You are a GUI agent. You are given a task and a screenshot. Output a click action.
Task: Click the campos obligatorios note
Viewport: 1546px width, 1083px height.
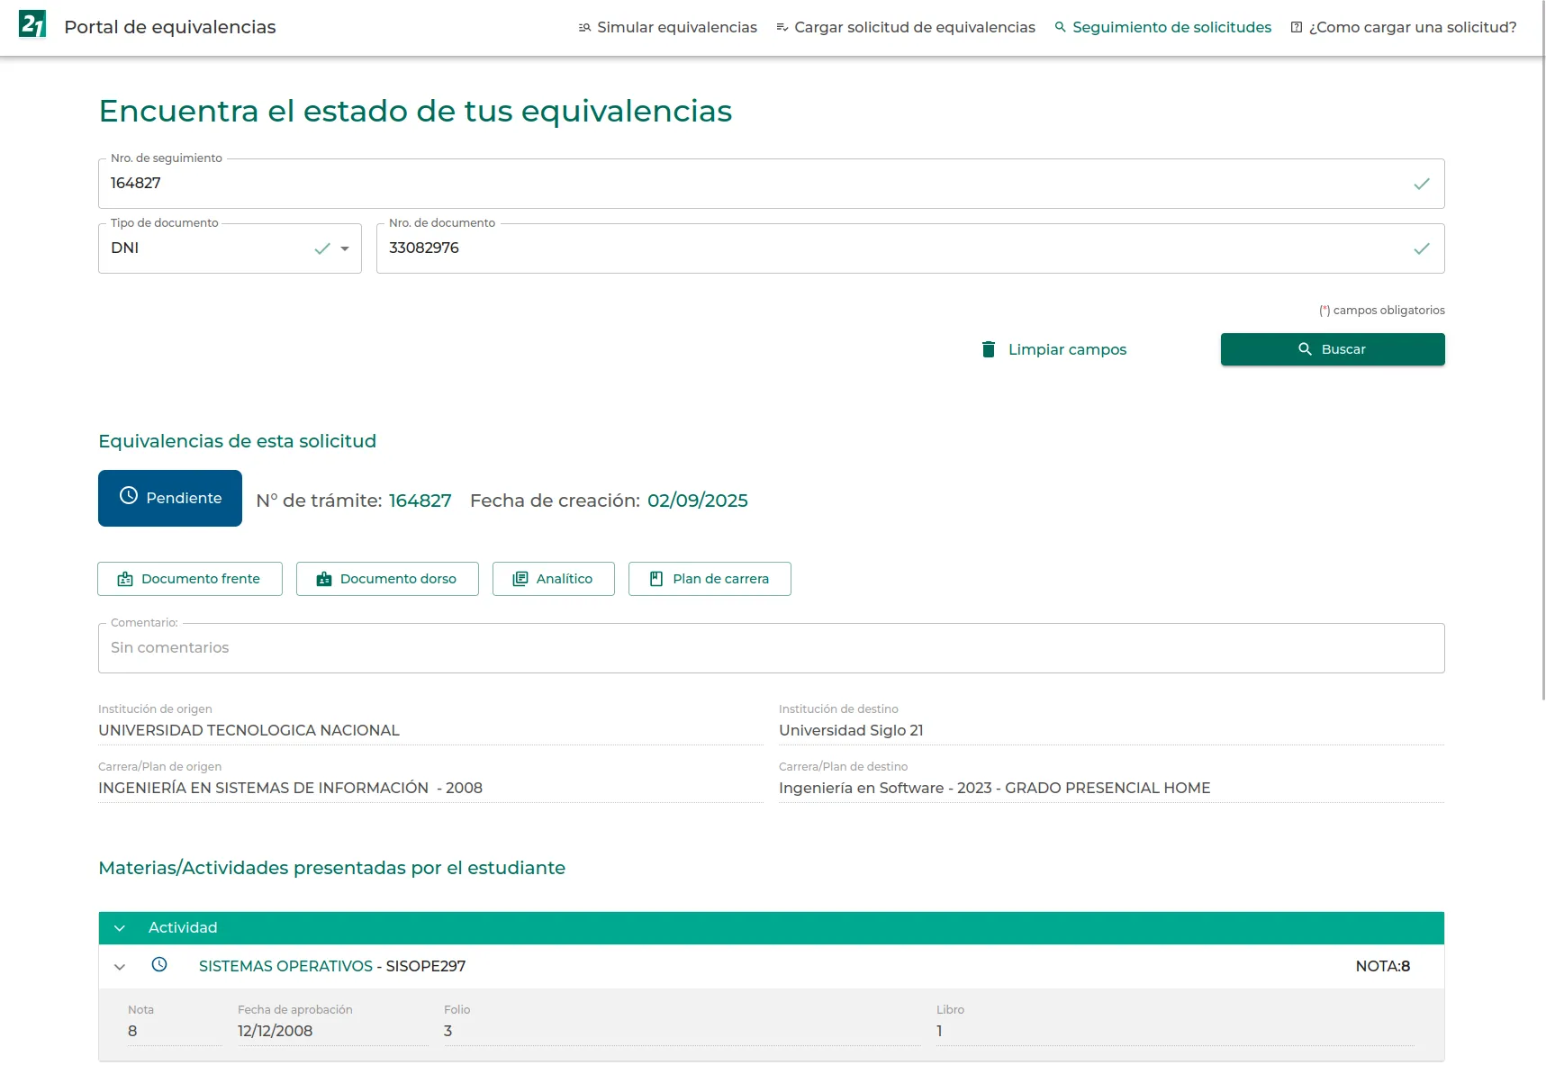[x=1382, y=311]
